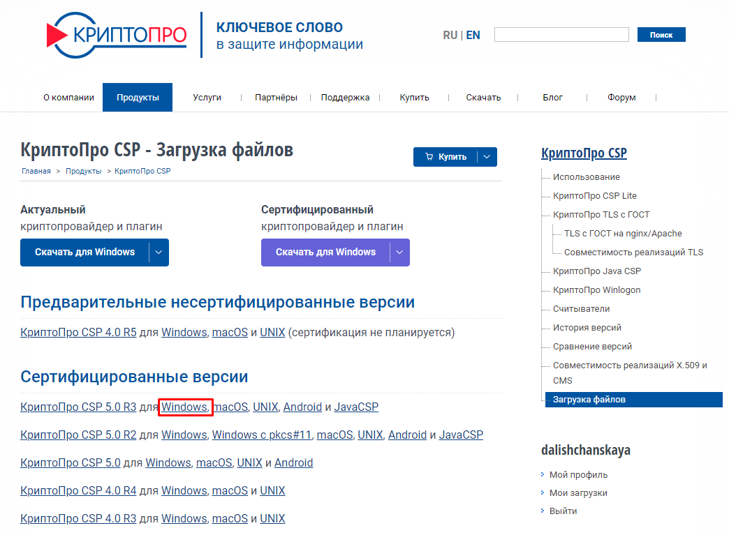
Task: Open КриптоПро CSP 4.0 R5 link
Action: click(x=79, y=333)
